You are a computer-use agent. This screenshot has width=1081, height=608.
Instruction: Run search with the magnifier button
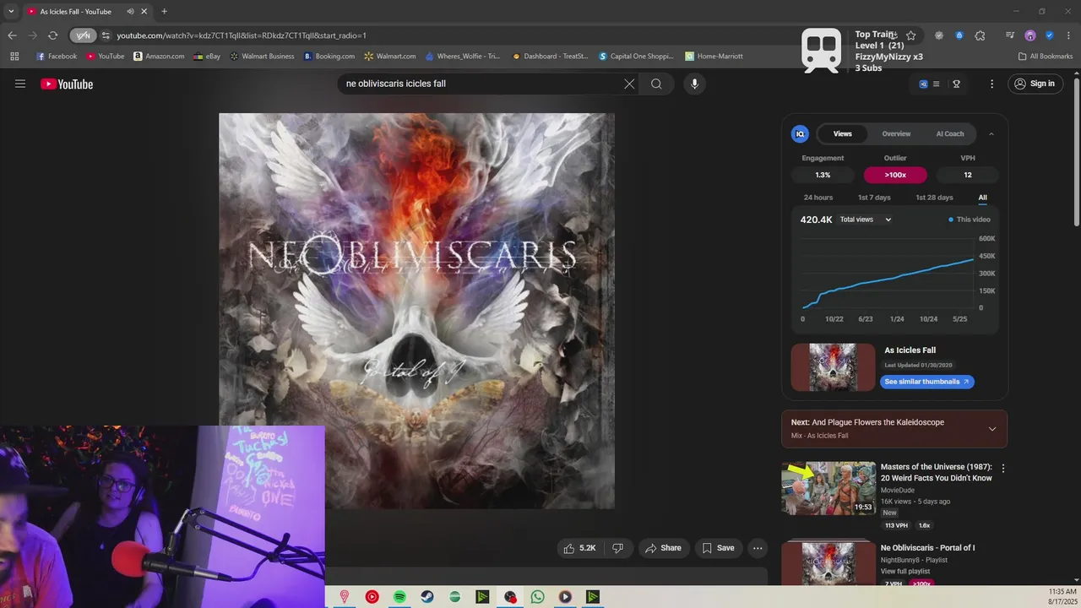pyautogui.click(x=656, y=84)
